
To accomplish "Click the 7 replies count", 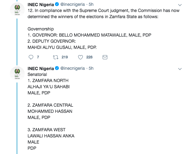I will (x=38, y=57).
